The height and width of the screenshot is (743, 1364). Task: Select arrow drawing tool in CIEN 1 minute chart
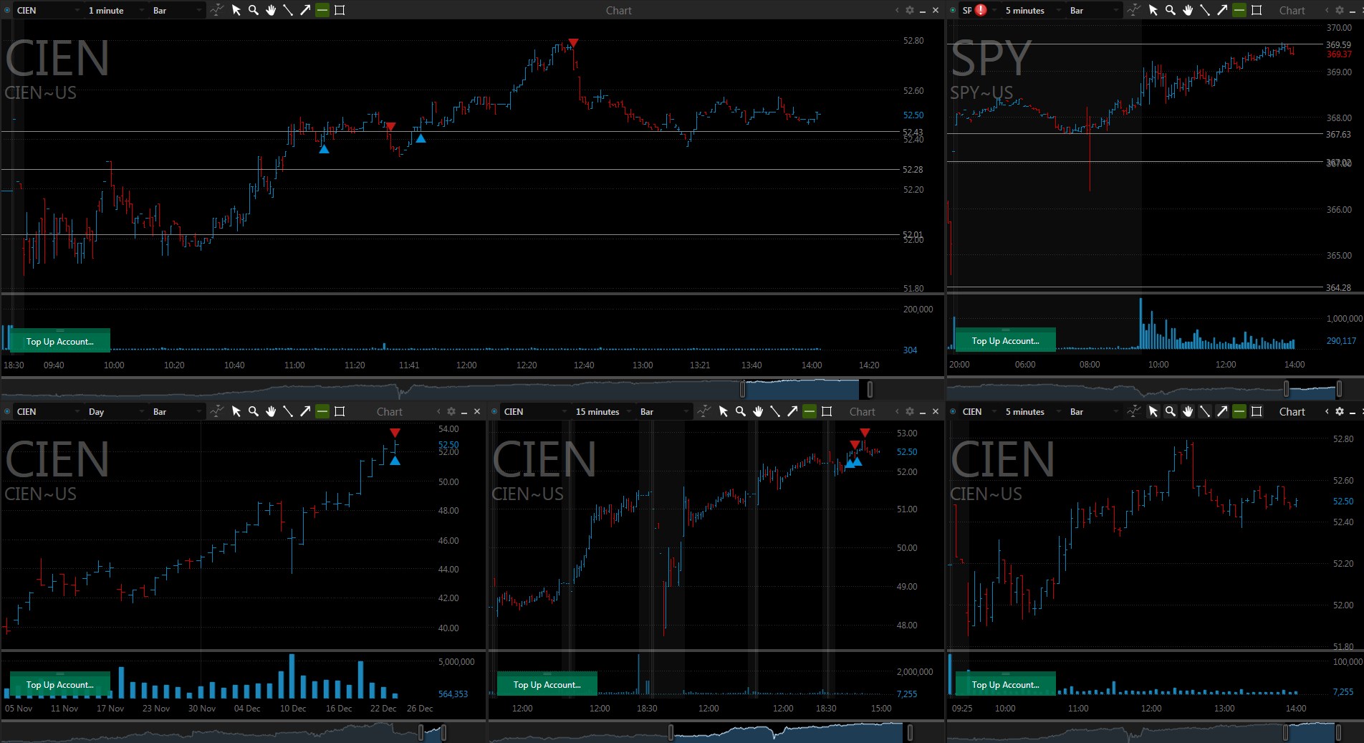tap(305, 10)
